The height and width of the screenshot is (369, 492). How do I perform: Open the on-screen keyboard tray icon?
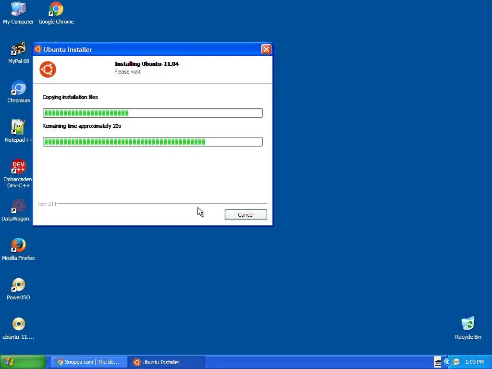438,362
